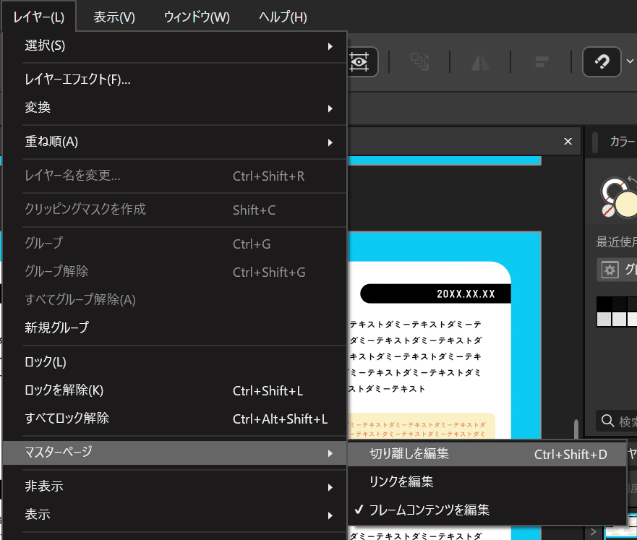Viewport: 637px width, 540px height.
Task: Close the document tab with X
Action: 568,141
